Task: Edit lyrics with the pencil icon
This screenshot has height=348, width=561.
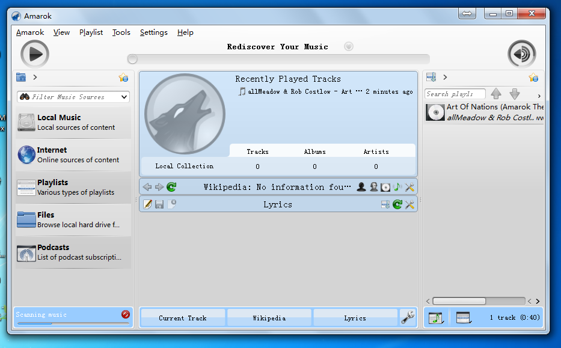Action: click(x=147, y=204)
